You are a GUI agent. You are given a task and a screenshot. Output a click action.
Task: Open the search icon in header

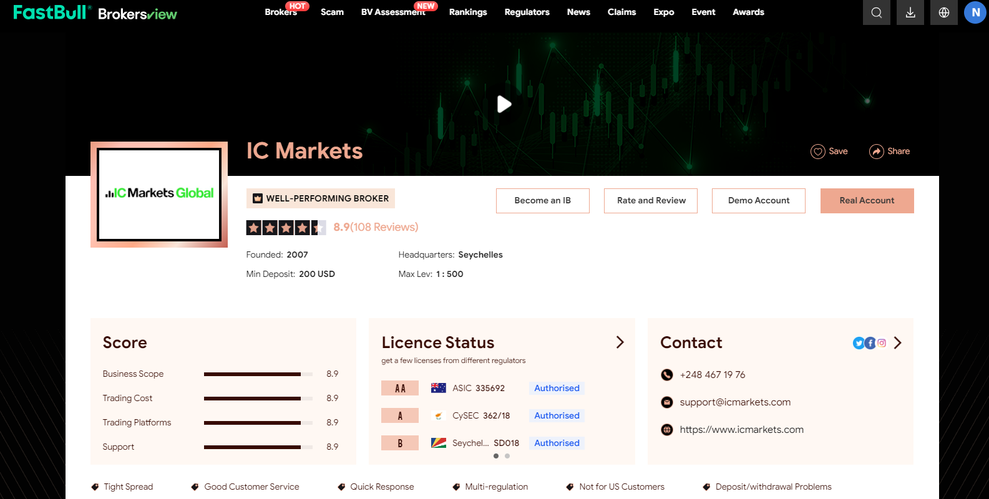pos(876,12)
